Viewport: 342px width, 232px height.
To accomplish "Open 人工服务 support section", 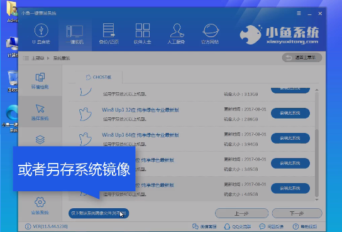I will click(x=176, y=34).
